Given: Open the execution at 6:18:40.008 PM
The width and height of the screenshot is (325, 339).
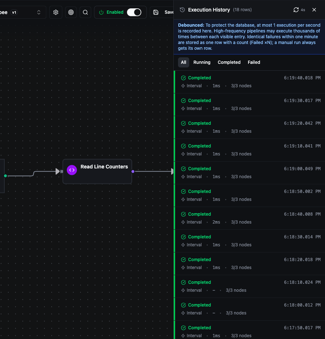Looking at the screenshot, I should [250, 218].
